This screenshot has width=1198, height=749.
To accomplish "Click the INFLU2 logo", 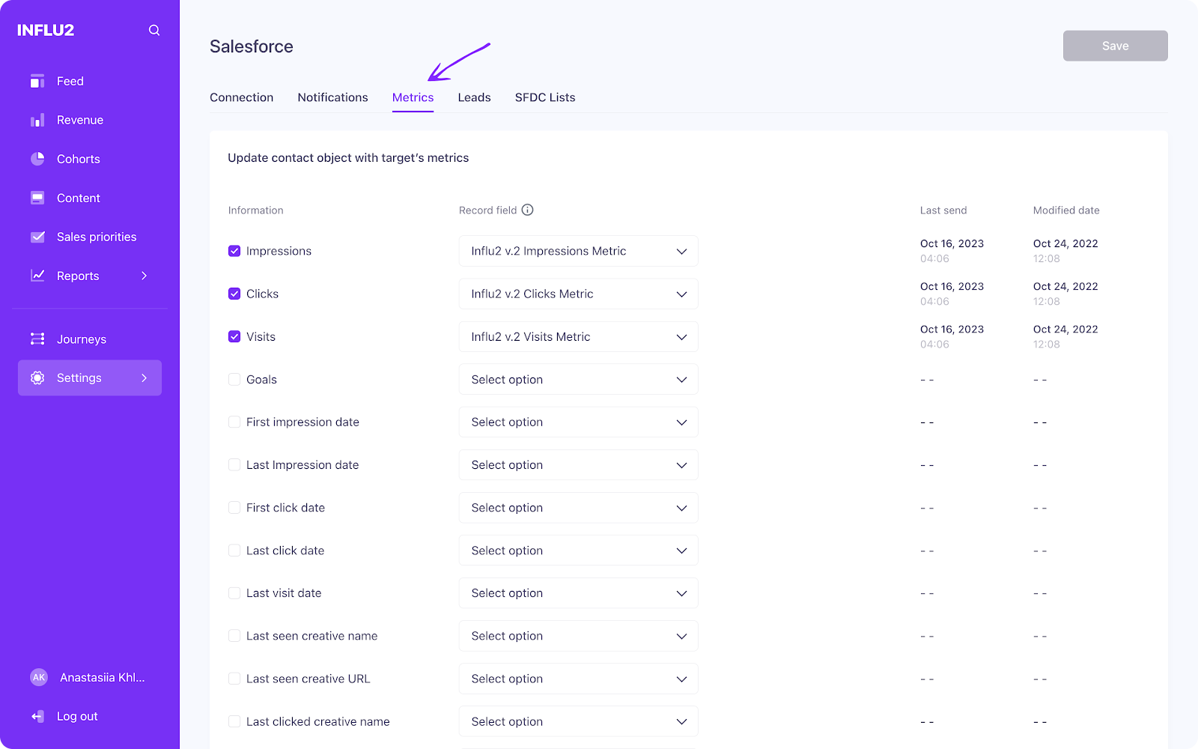I will point(46,30).
